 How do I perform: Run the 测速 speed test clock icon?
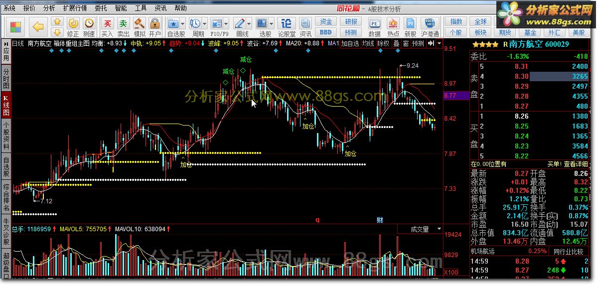[x=89, y=23]
